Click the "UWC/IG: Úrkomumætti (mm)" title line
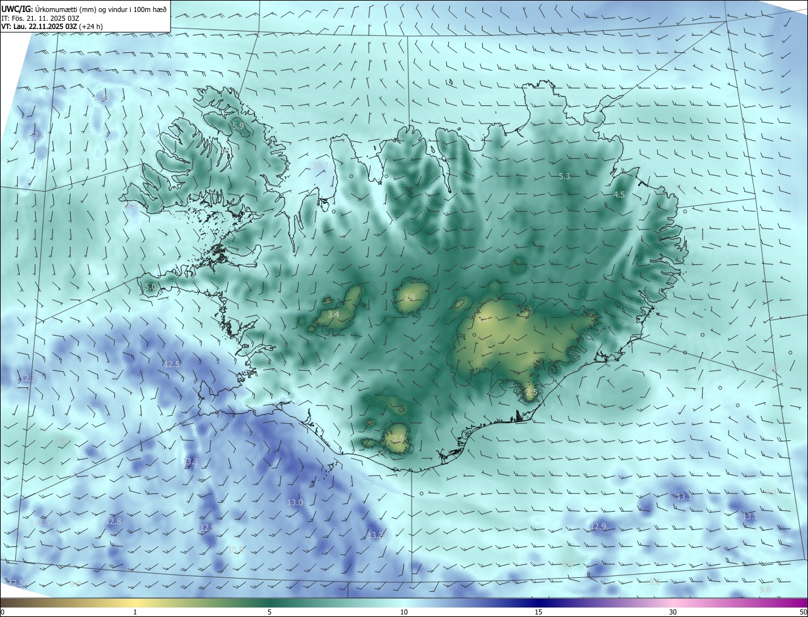The height and width of the screenshot is (617, 808). (x=84, y=9)
